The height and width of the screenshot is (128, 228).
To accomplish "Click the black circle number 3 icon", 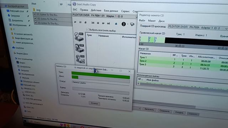I will (x=124, y=24).
